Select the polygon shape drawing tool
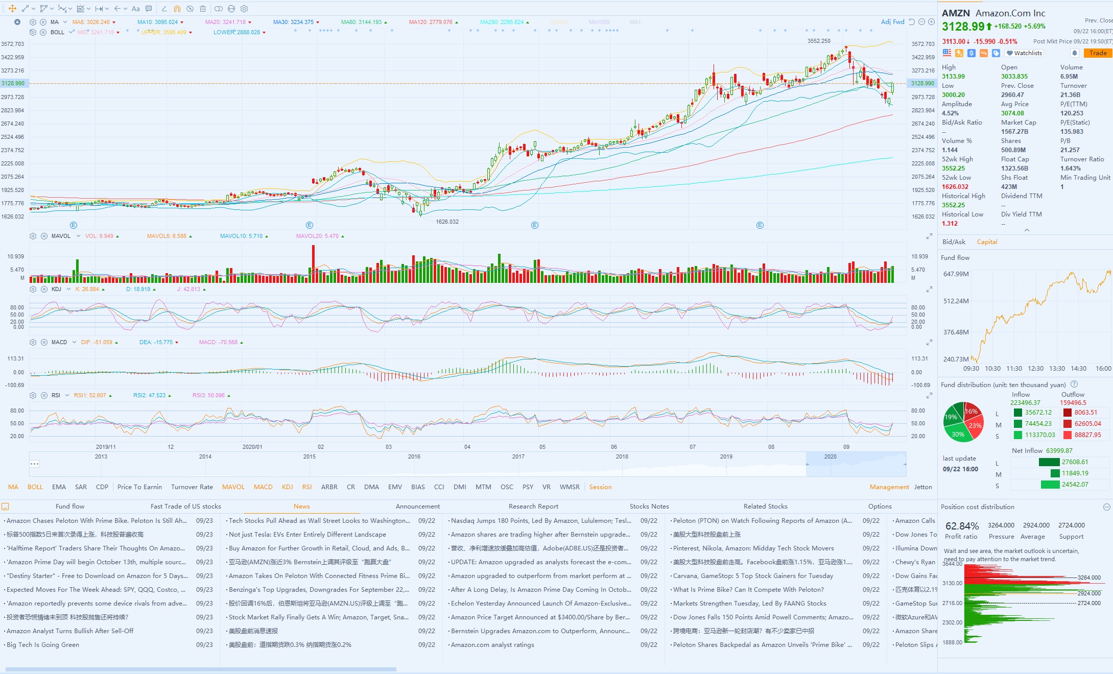Viewport: 1113px width, 674px height. tap(44, 9)
